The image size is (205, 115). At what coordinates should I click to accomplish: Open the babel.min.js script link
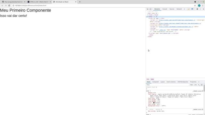pyautogui.click(x=176, y=27)
